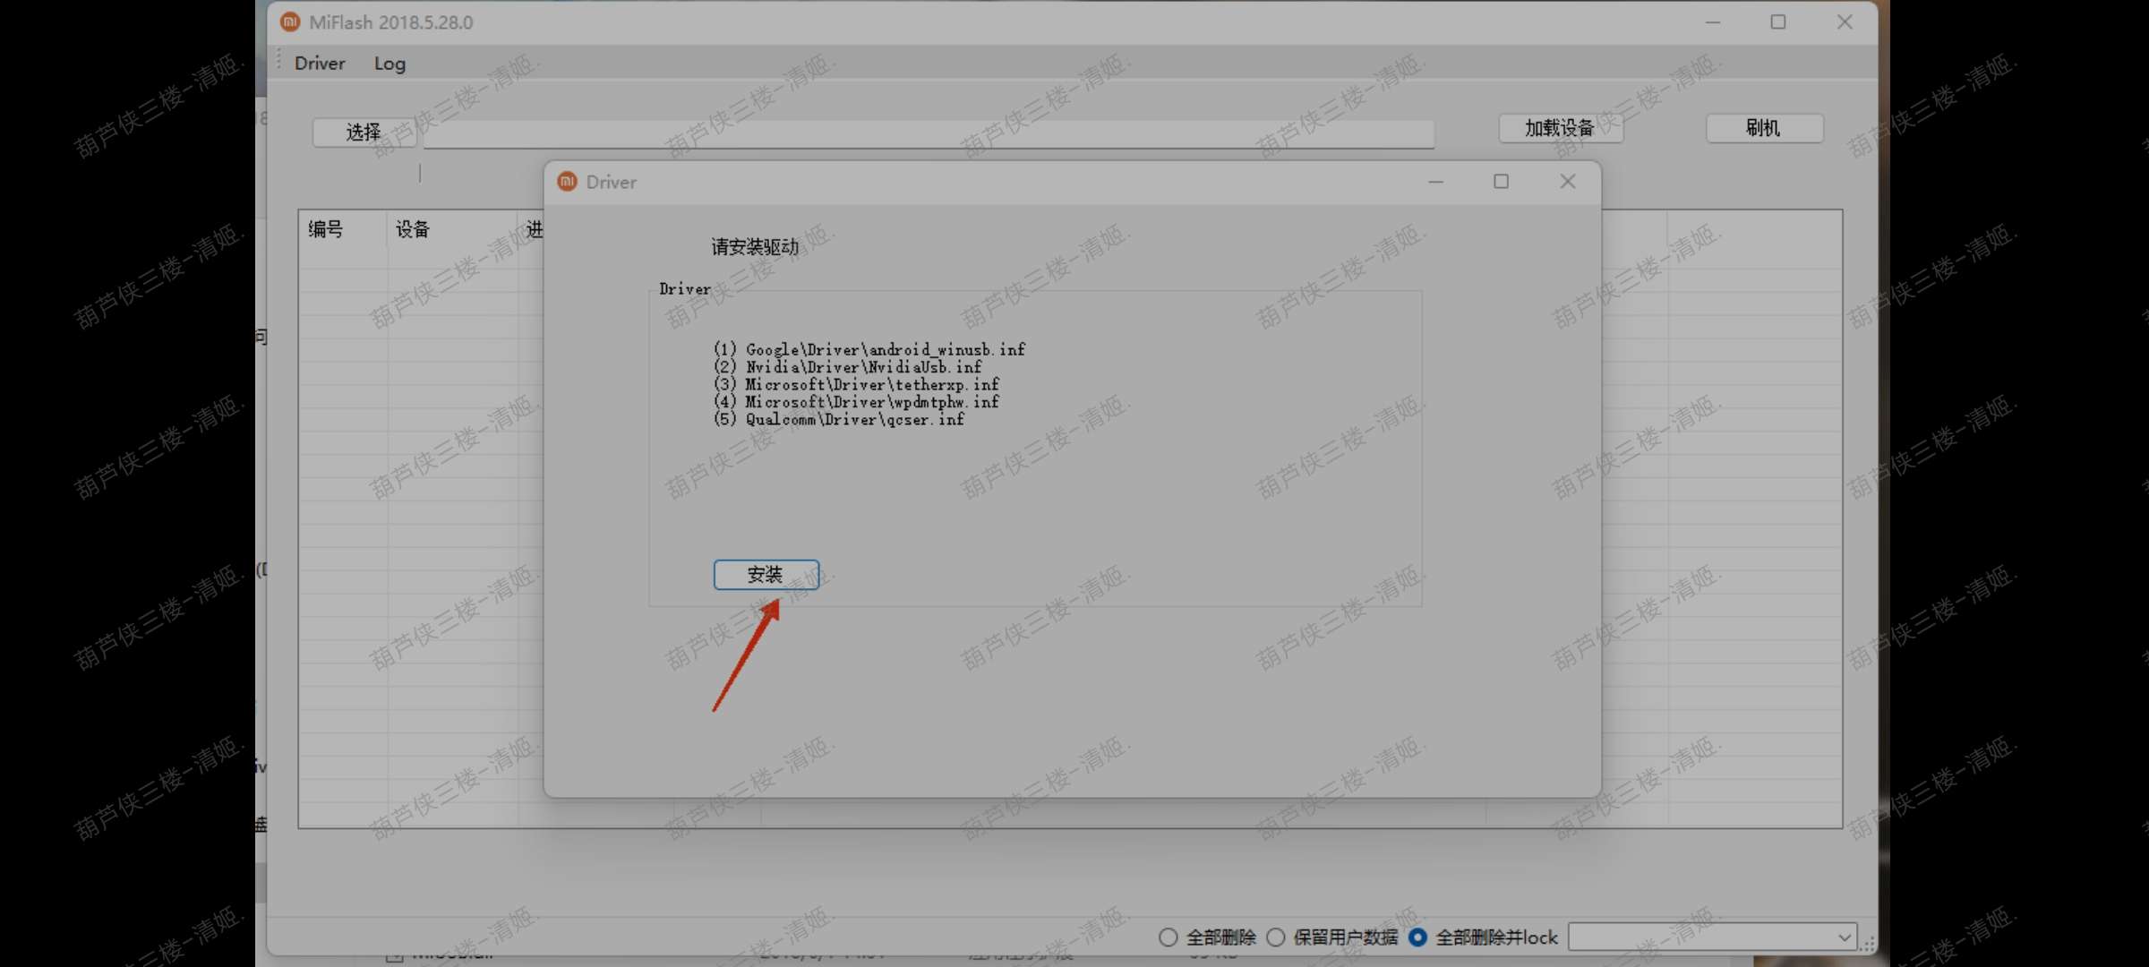Viewport: 2149px width, 967px height.
Task: Minimize the Driver dialog window
Action: pos(1436,182)
